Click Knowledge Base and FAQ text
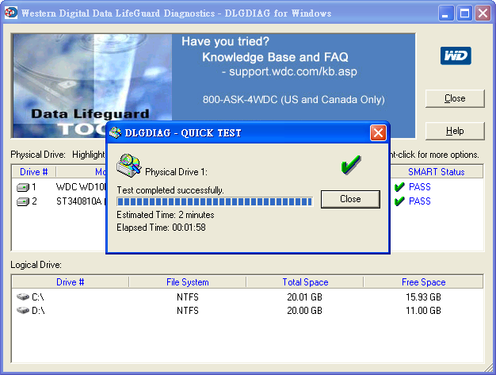The image size is (496, 375). tap(275, 57)
